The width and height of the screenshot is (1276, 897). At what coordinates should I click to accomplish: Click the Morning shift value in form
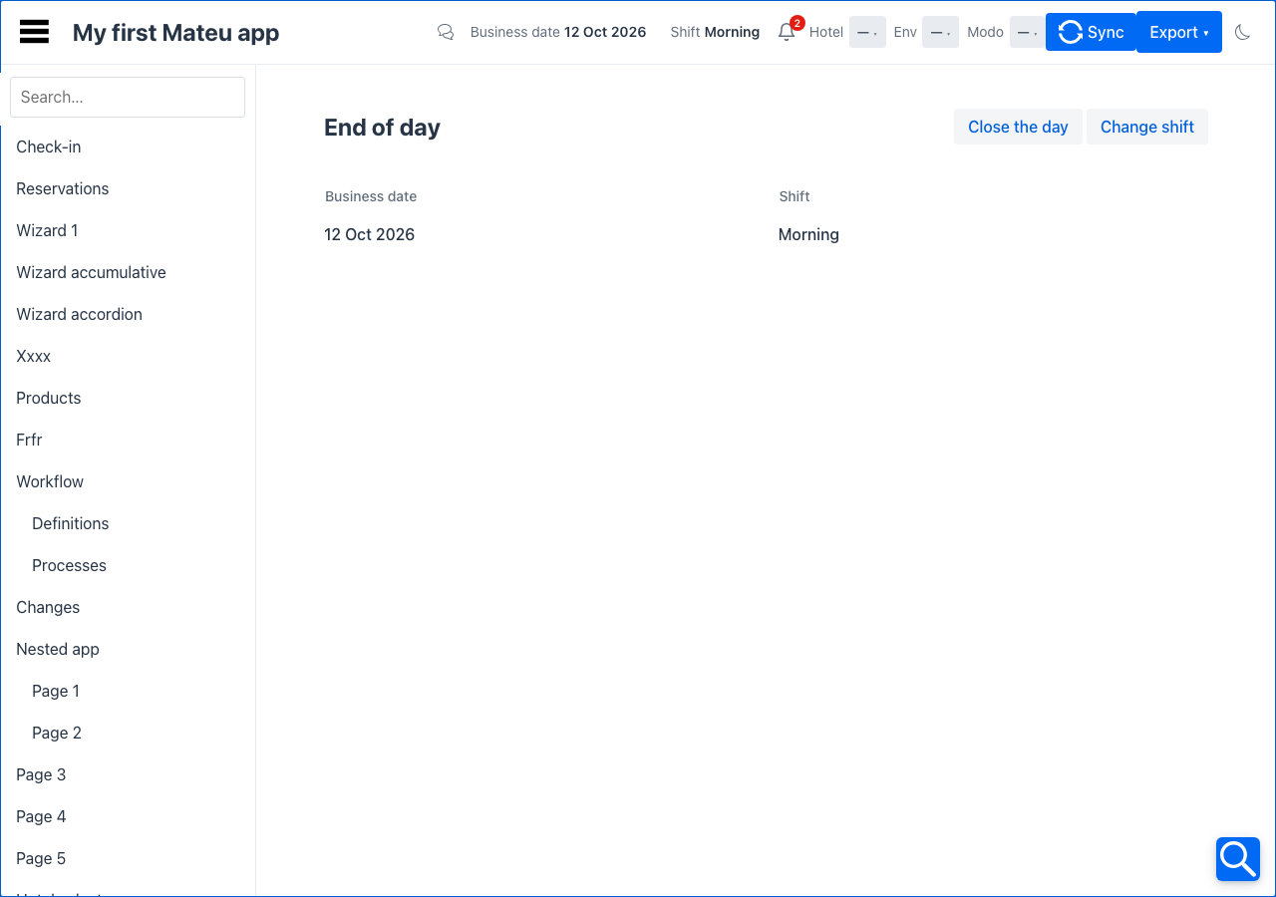click(x=808, y=234)
